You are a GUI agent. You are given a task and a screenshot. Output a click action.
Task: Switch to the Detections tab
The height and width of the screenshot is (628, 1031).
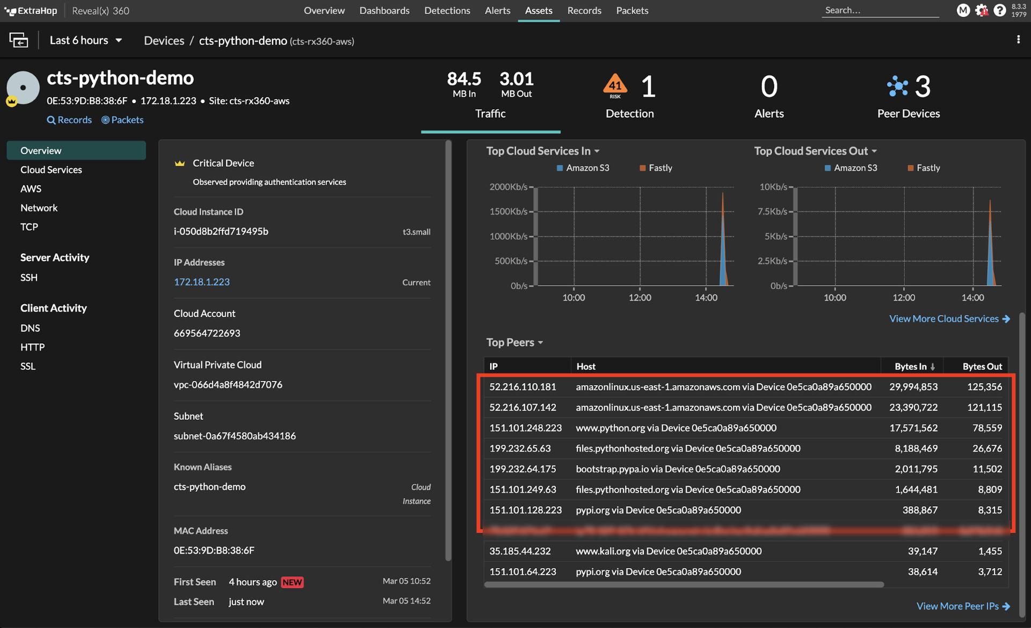pyautogui.click(x=447, y=11)
